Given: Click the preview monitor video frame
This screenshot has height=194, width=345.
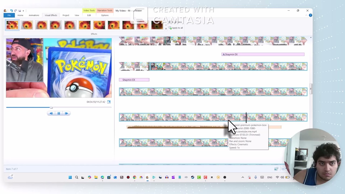Looking at the screenshot, I should pos(59,68).
